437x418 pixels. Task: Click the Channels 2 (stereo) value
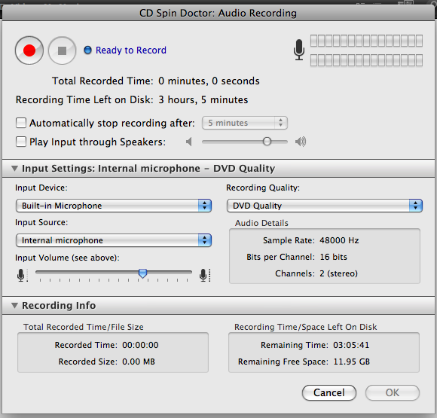click(x=338, y=273)
